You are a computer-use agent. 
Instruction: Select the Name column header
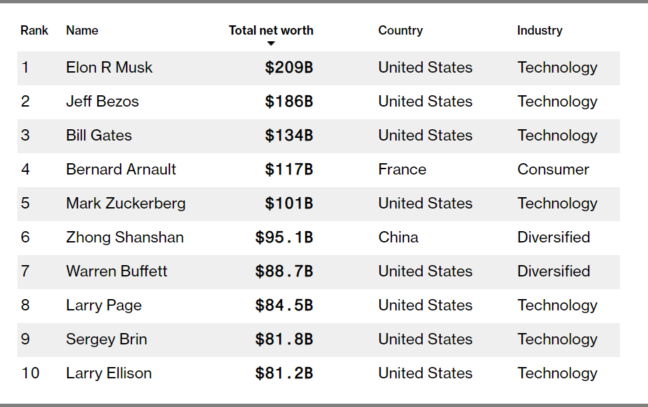pyautogui.click(x=82, y=31)
